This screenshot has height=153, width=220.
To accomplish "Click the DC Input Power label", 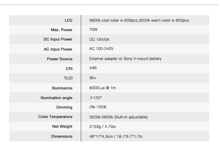I will 58,39.
